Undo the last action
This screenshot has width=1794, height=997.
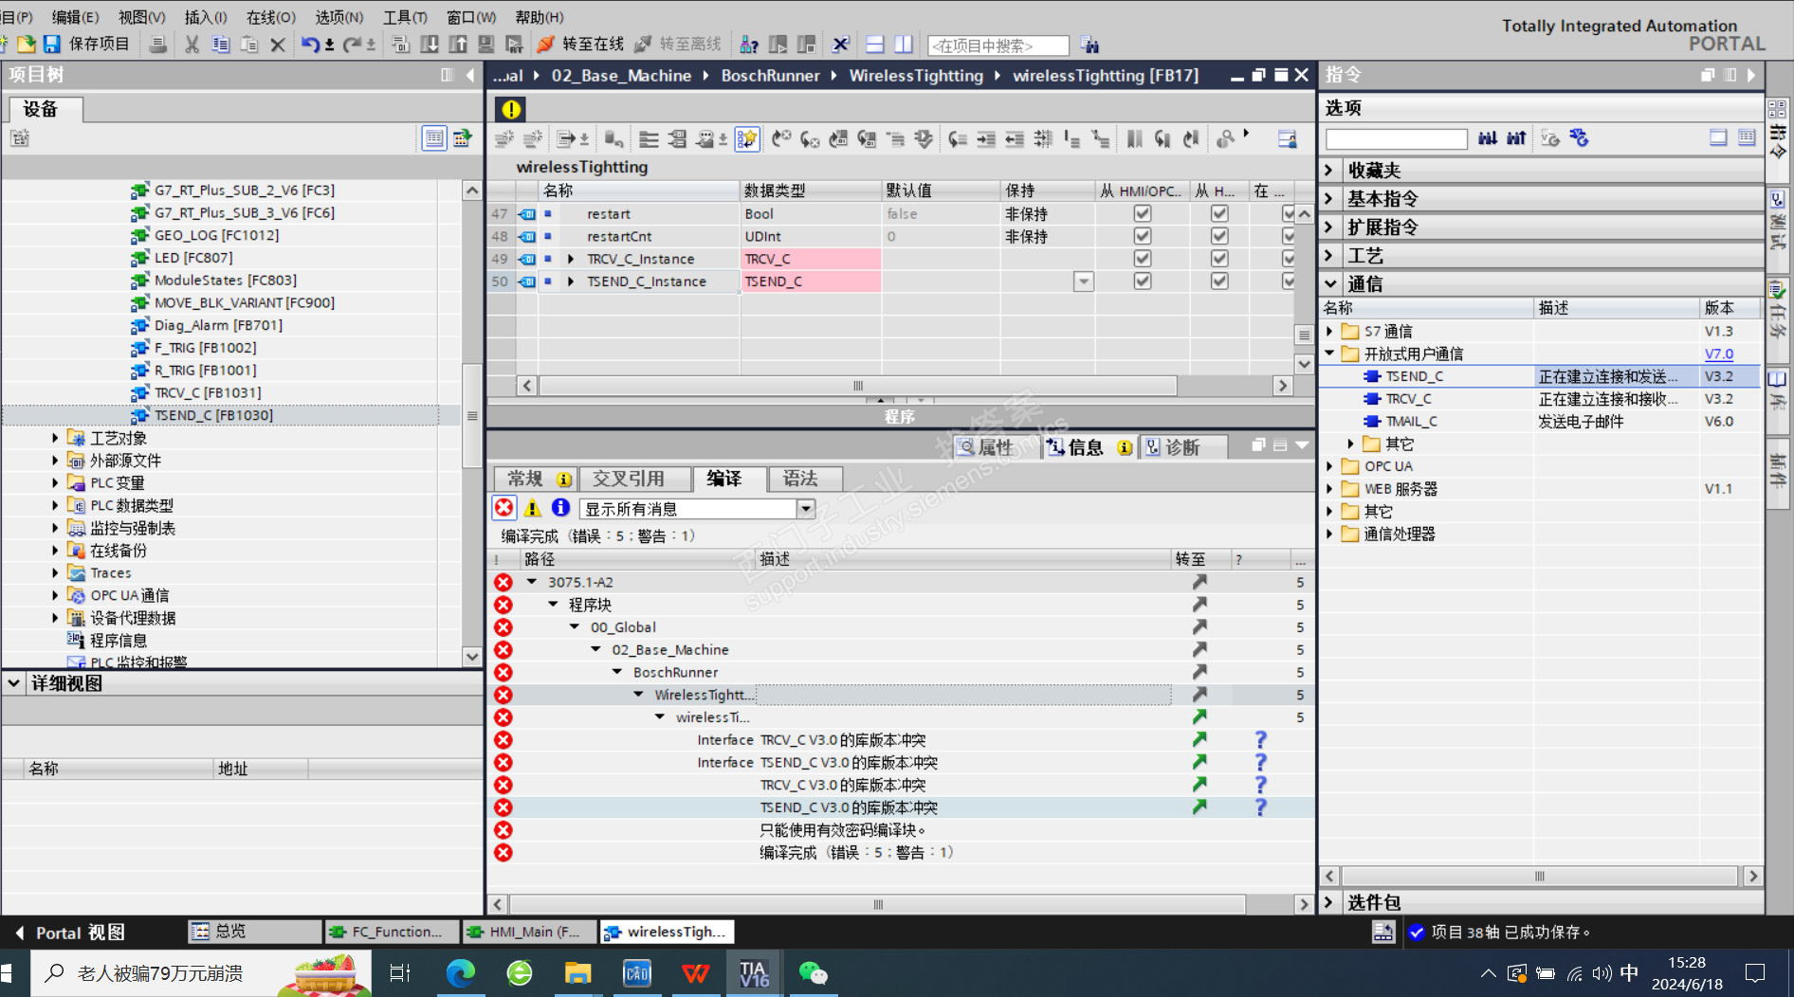coord(310,45)
